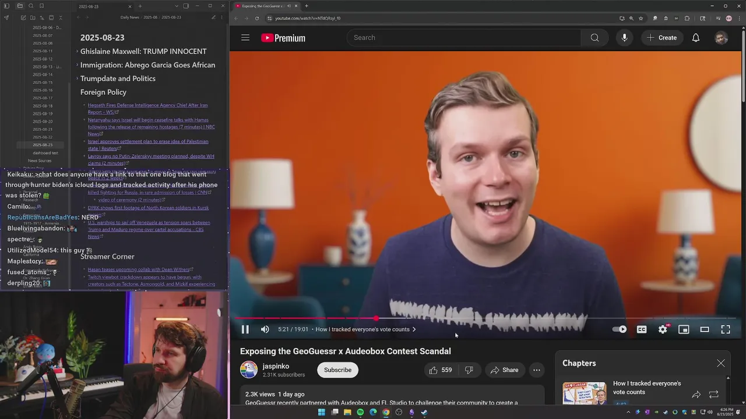Screen dimensions: 746x419
Task: Reload the YouTube page in the browser
Action: pos(257,18)
